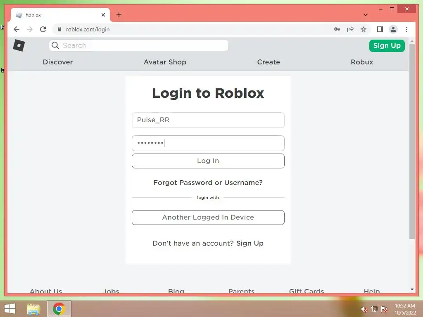
Task: Focus the Roblox Search field
Action: click(139, 45)
